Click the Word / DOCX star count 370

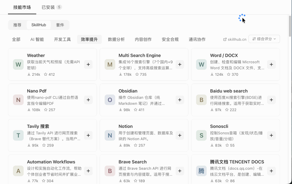coord(232,74)
